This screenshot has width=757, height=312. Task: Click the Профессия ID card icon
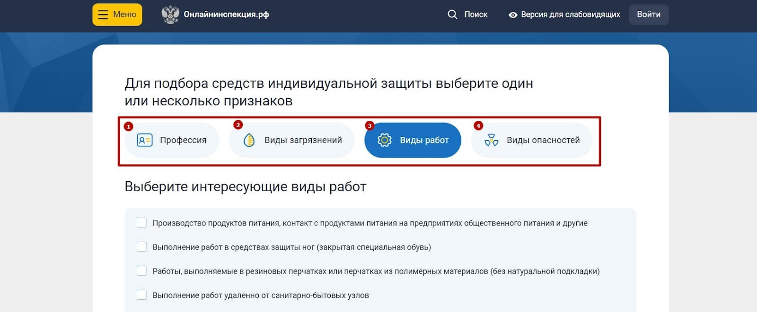click(144, 140)
